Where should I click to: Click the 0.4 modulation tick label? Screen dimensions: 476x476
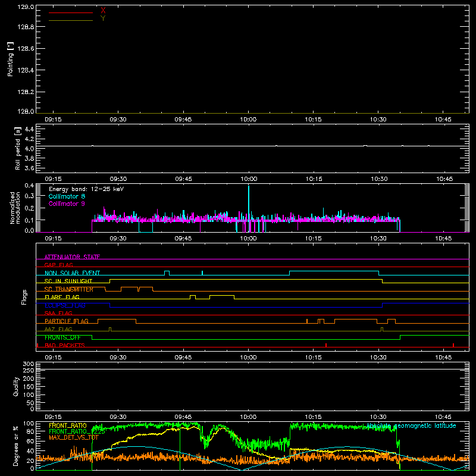[29, 186]
